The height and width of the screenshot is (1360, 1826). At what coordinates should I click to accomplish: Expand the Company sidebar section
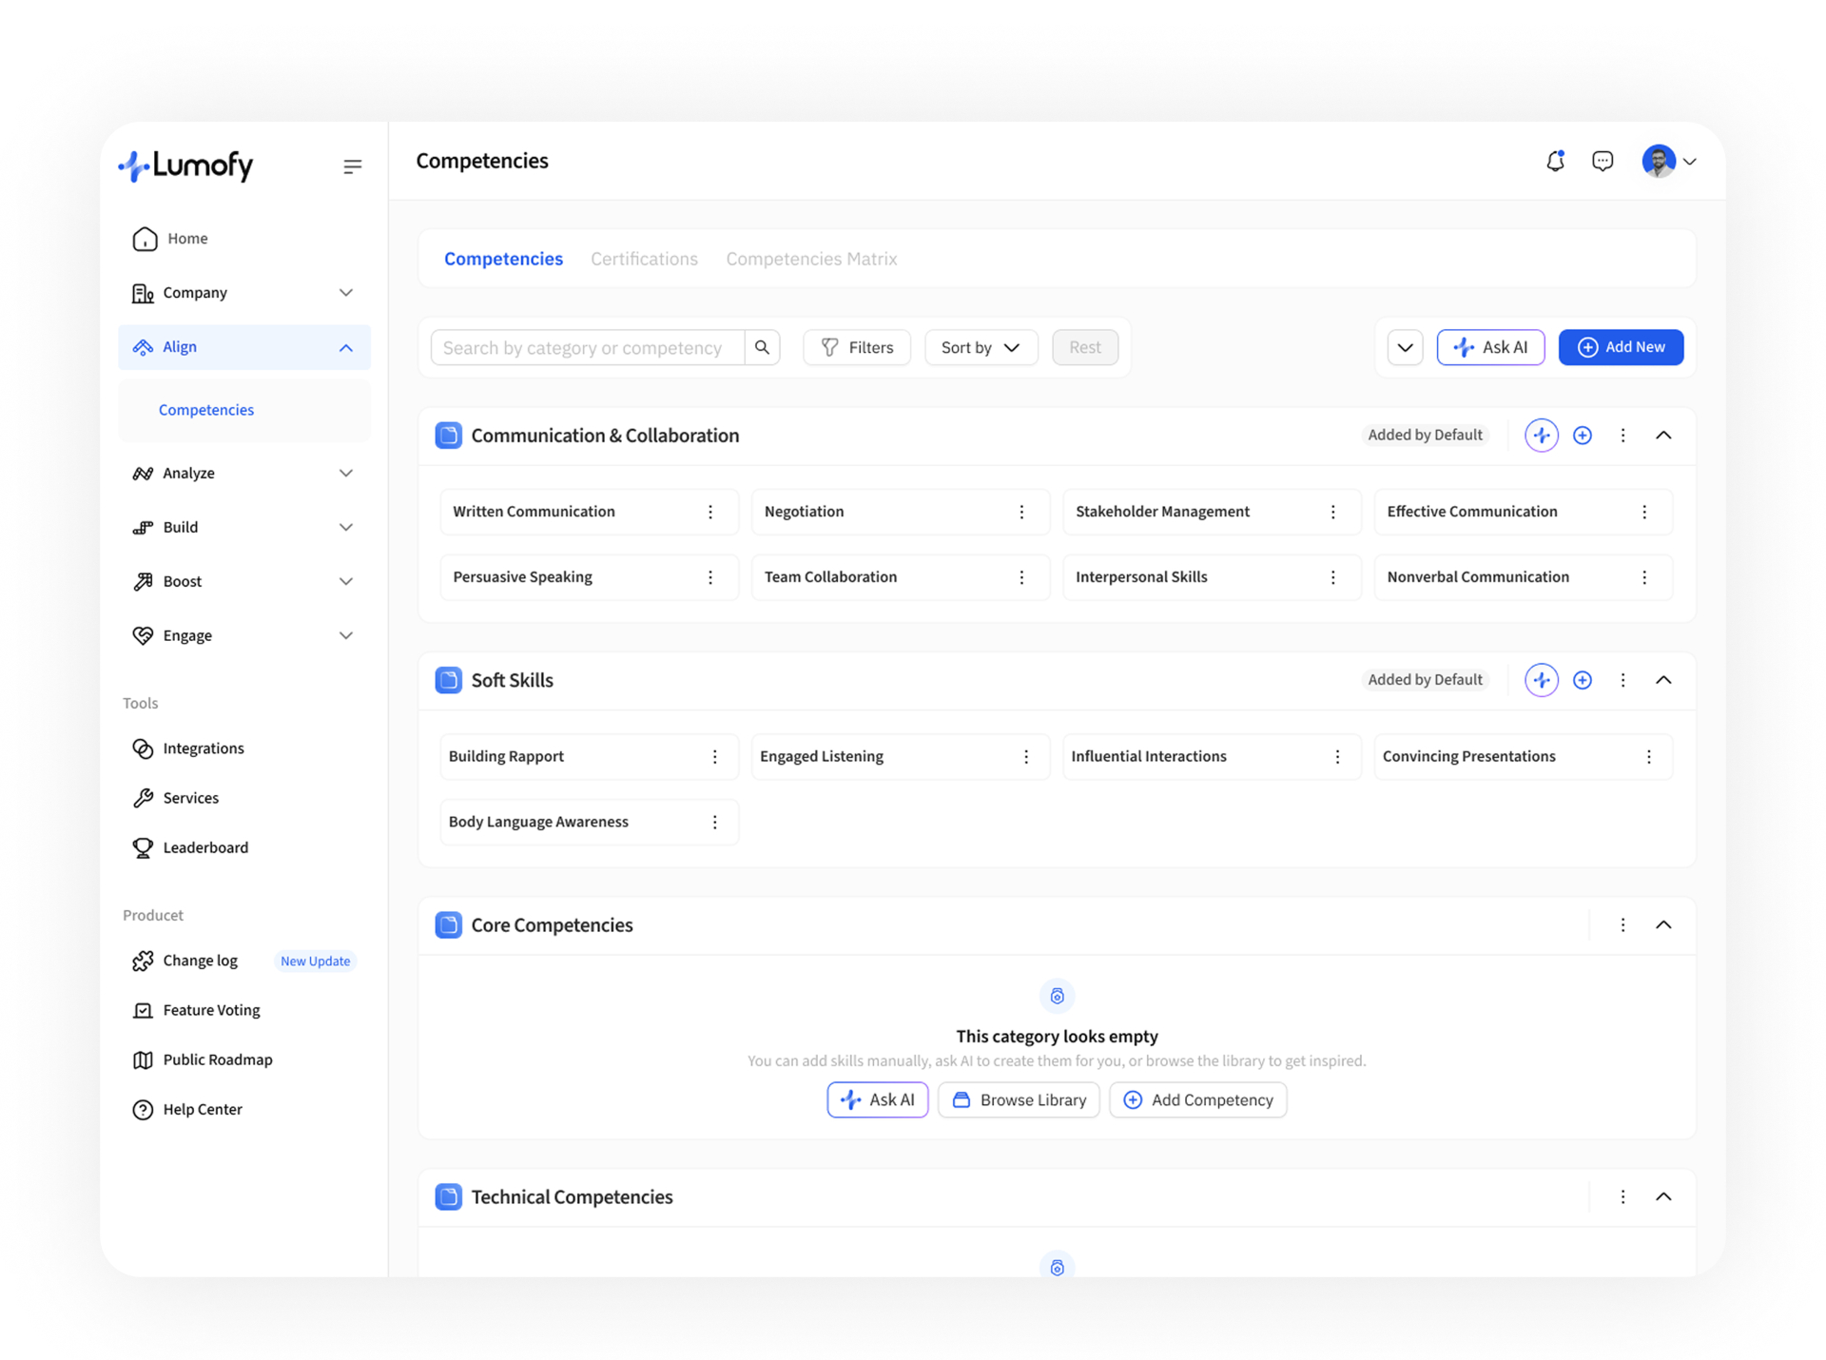pyautogui.click(x=346, y=292)
